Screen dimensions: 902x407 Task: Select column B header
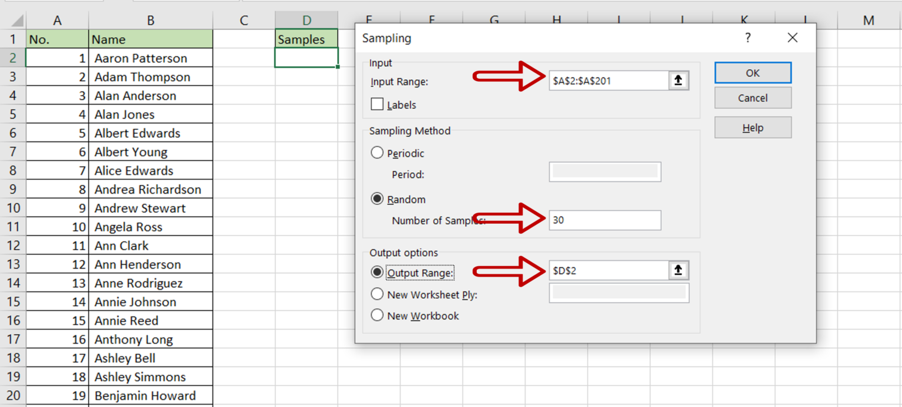click(151, 21)
